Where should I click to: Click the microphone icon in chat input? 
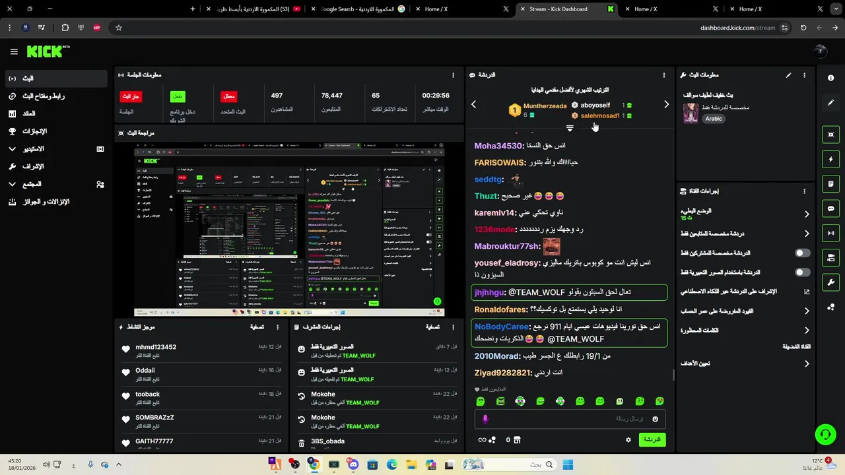pyautogui.click(x=485, y=419)
